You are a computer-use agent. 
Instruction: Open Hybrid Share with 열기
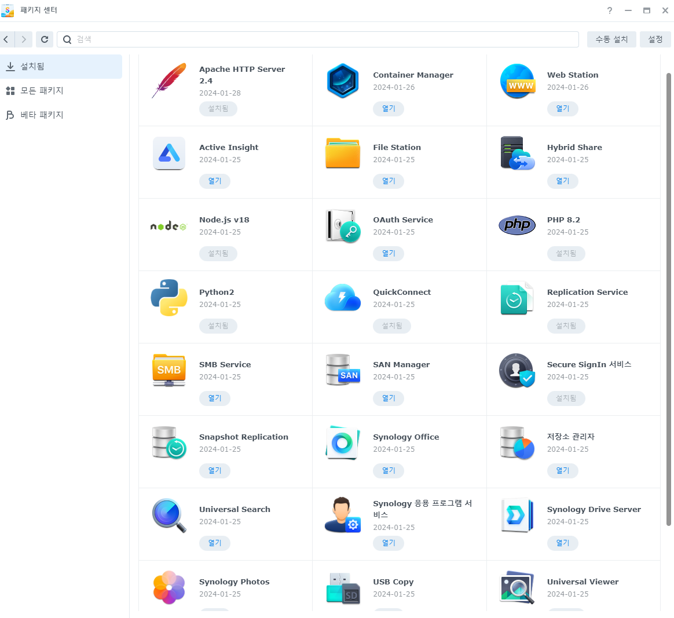(563, 181)
